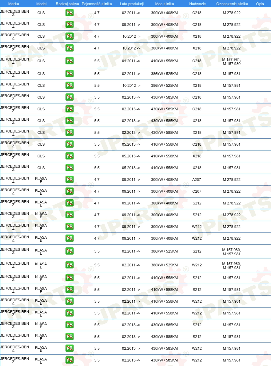Select KLASA E model in A207 row
The height and width of the screenshot is (366, 271).
(x=41, y=180)
